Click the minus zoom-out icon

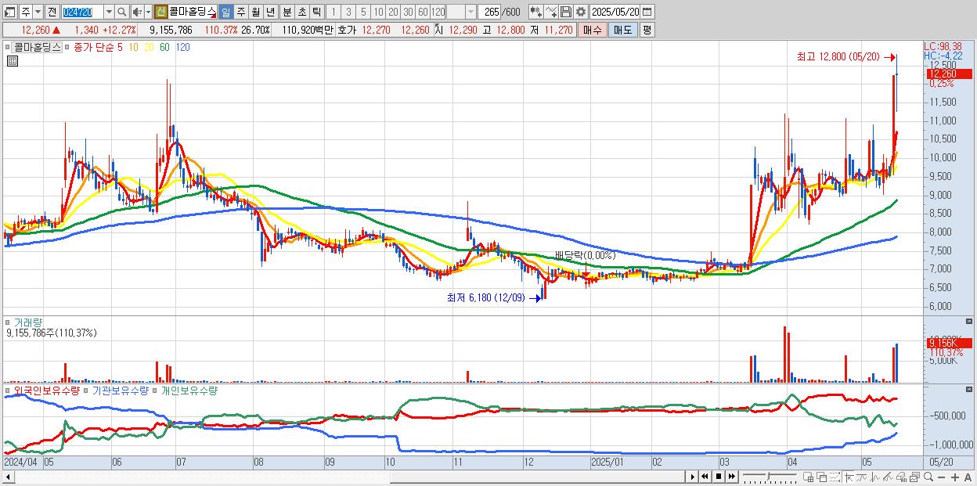[941, 477]
